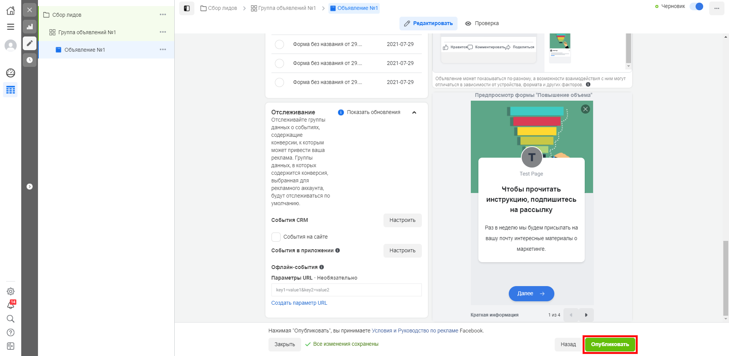Open the clock history icon

(30, 60)
